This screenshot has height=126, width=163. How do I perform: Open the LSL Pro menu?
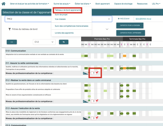156,4
